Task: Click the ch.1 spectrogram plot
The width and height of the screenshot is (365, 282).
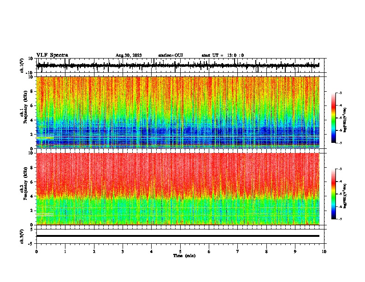Action: point(178,112)
